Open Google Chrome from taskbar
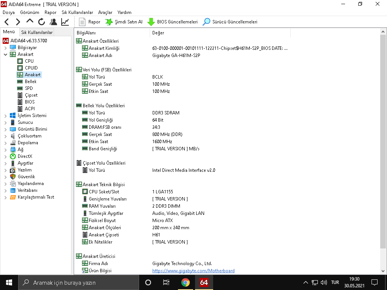The height and width of the screenshot is (290, 387). point(185,282)
